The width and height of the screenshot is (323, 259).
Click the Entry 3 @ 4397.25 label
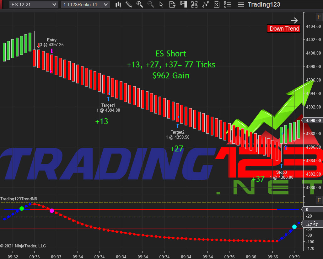pos(51,42)
